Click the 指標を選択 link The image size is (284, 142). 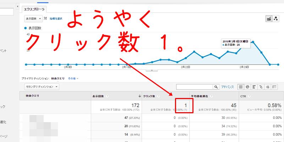pyautogui.click(x=56, y=18)
